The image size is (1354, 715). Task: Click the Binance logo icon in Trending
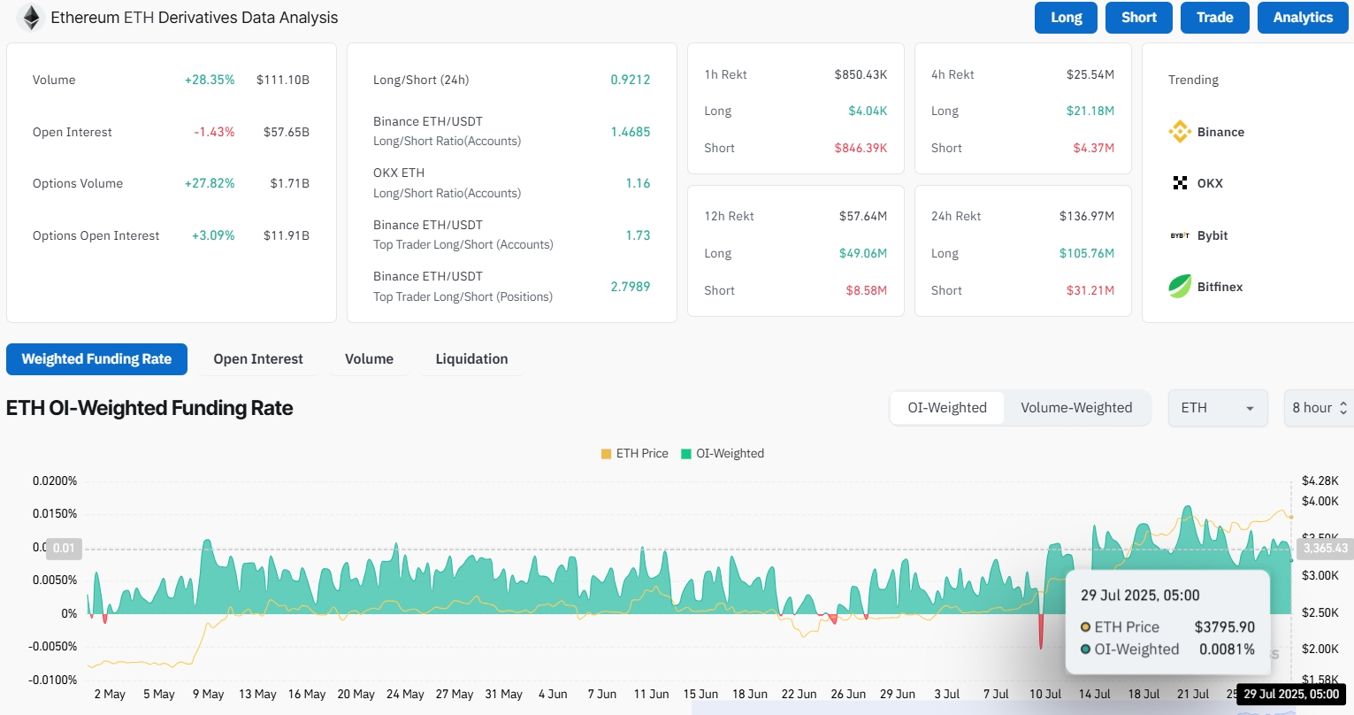(1180, 132)
